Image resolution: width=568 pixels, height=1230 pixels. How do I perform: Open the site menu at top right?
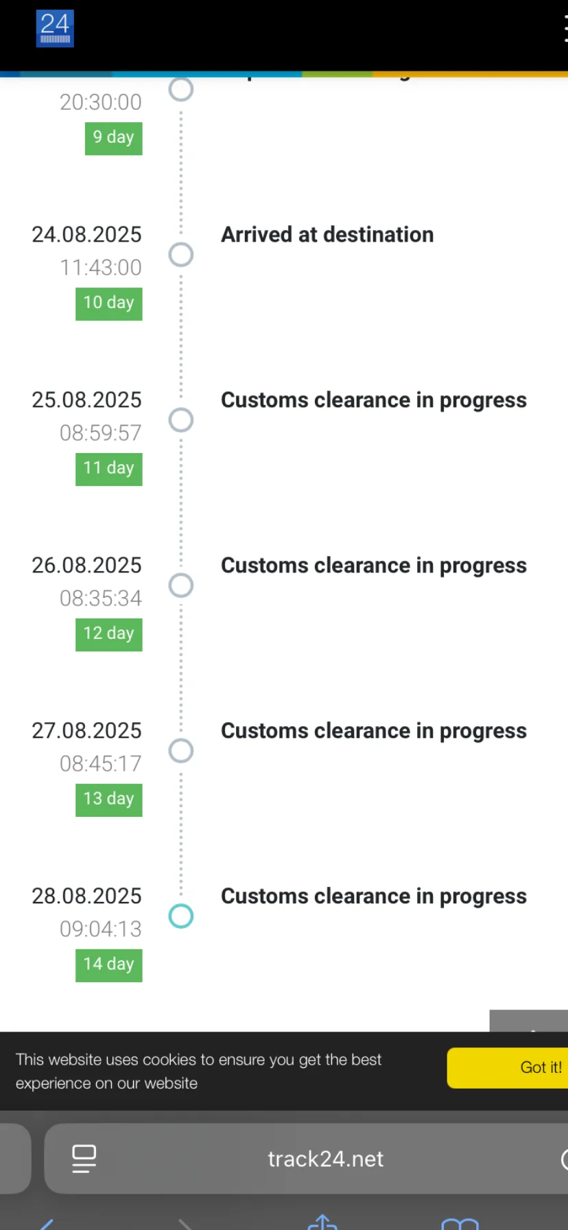point(564,30)
